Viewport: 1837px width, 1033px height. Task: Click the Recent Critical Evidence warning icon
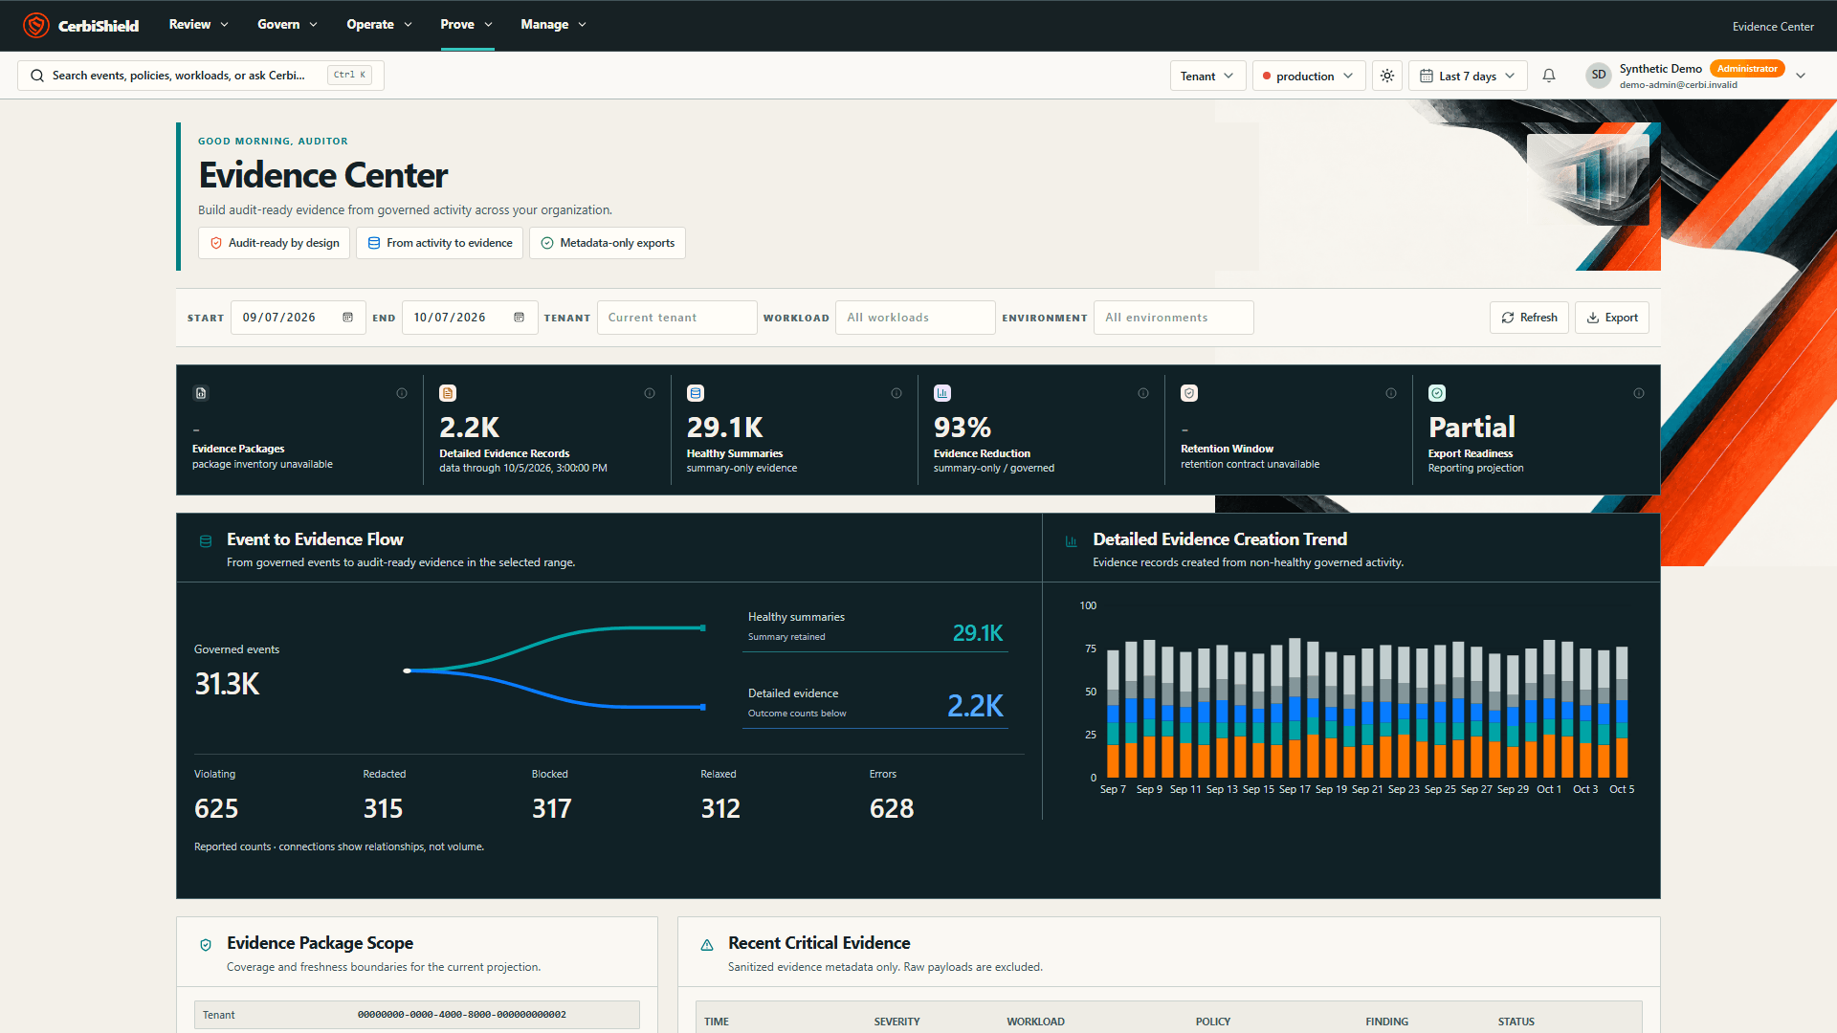[707, 945]
